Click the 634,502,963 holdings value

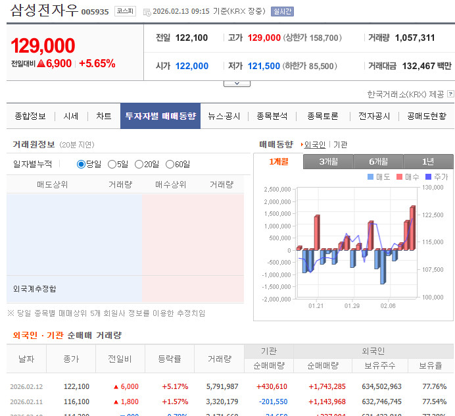click(x=381, y=386)
